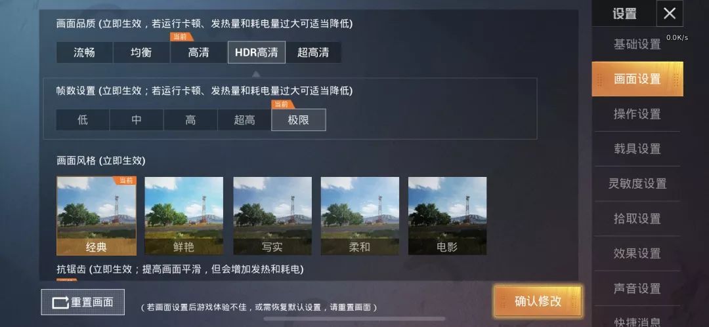Pick the 鲜艳 style thumbnail
The image size is (709, 327).
[x=184, y=216]
